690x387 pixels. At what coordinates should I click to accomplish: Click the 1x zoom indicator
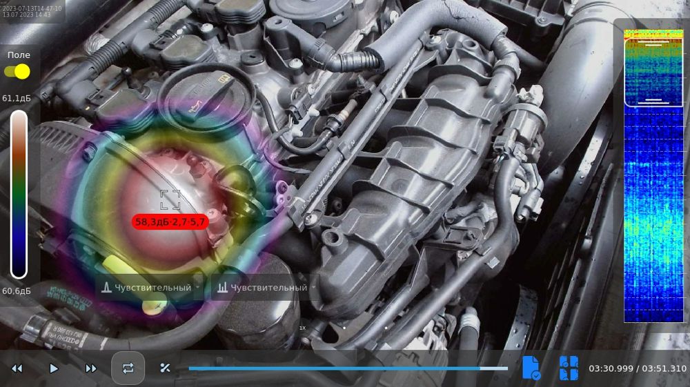point(302,328)
